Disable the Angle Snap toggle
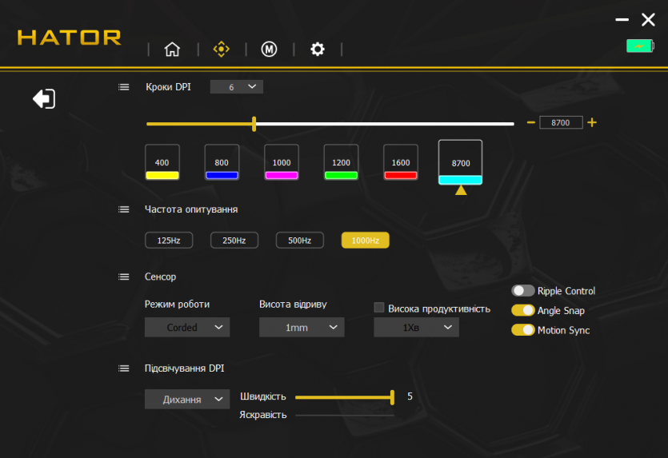The width and height of the screenshot is (668, 458). 523,310
